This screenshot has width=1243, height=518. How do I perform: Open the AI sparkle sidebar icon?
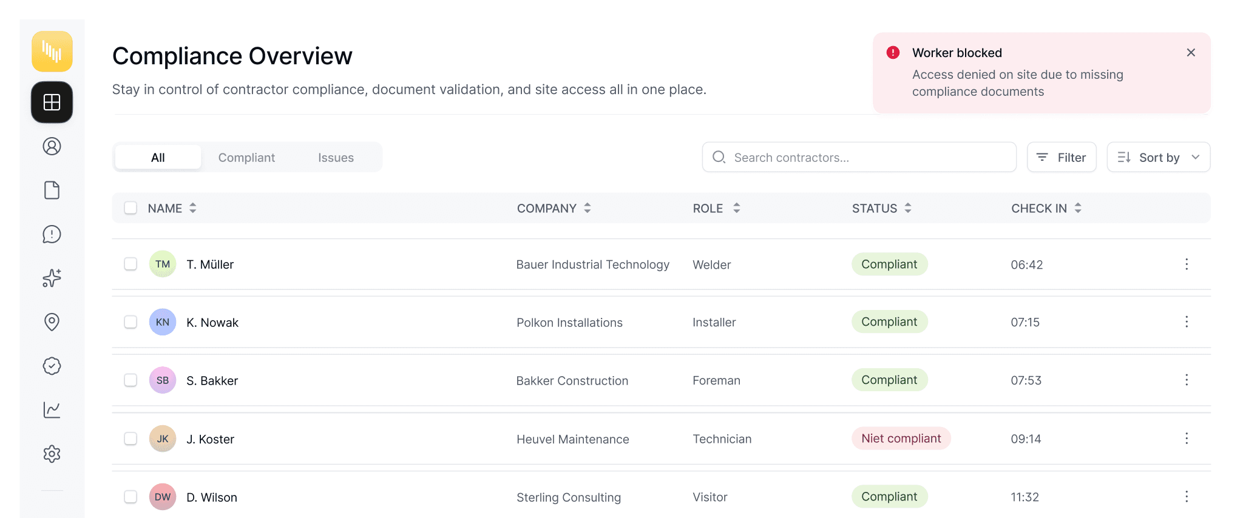click(x=52, y=278)
